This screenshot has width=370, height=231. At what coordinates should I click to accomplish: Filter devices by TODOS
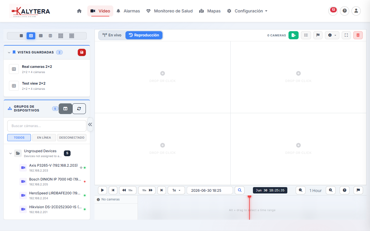19,137
